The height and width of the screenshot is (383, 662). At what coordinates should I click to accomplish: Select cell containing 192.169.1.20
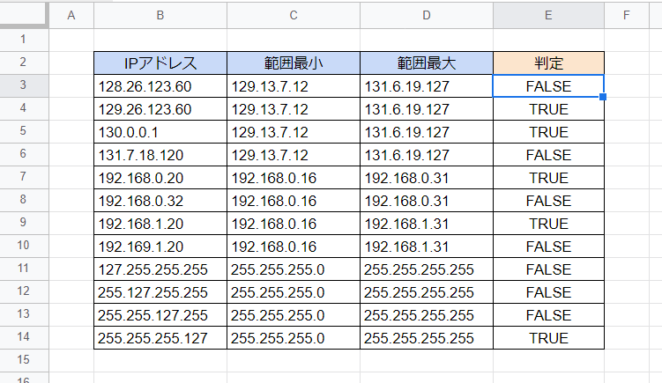click(x=160, y=247)
